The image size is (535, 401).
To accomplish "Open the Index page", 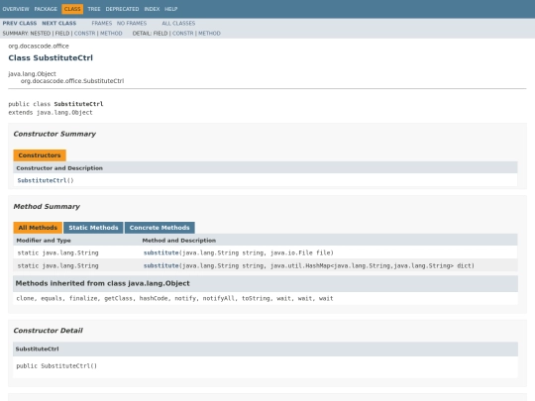I will pyautogui.click(x=152, y=9).
